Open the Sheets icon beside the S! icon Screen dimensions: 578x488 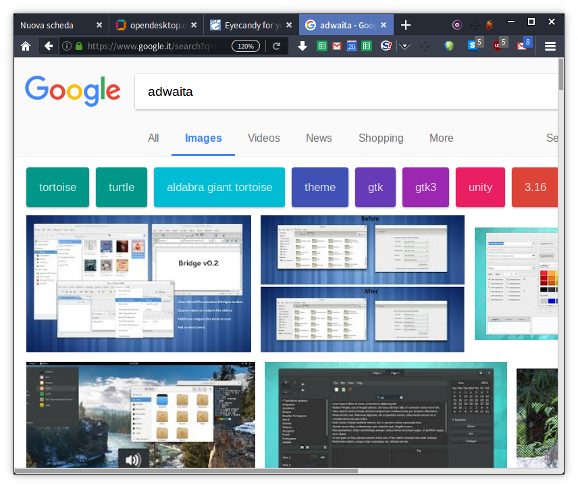pos(367,46)
